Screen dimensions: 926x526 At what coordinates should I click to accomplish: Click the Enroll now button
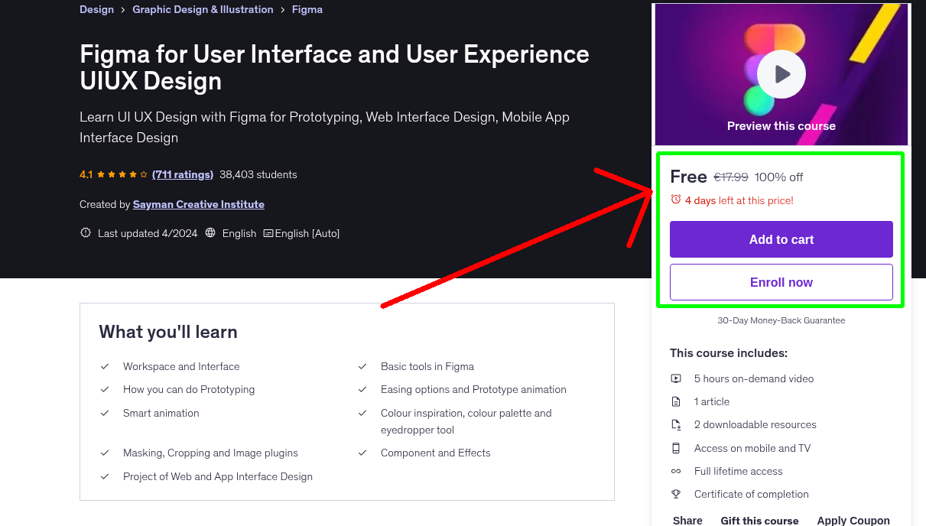coord(781,282)
